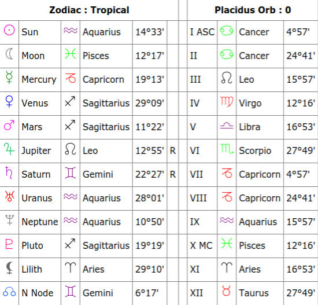The width and height of the screenshot is (318, 305).
Task: Select the pink Pluto symbol
Action: pyautogui.click(x=9, y=244)
